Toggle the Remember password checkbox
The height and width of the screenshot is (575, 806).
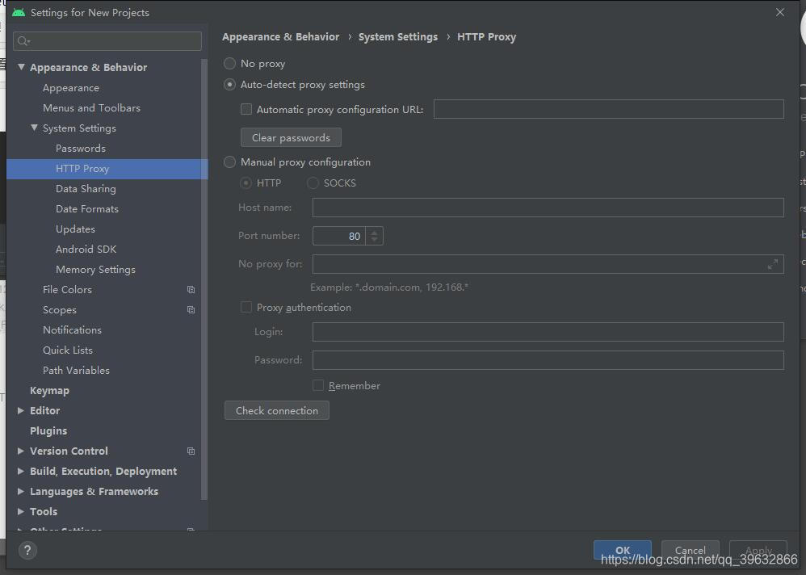tap(318, 385)
